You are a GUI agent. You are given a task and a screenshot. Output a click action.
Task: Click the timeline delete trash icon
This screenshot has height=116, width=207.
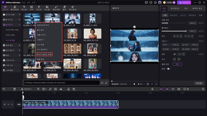(x=14, y=89)
